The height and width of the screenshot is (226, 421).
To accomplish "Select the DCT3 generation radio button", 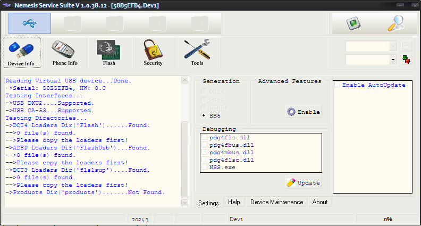I will (x=204, y=99).
